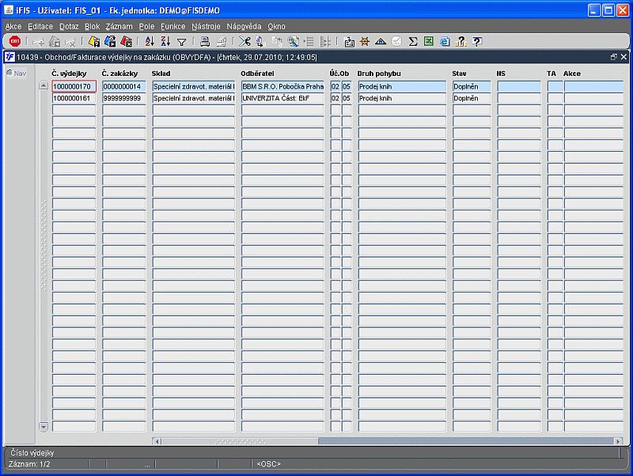Click the list-of-rows icon in toolbar
This screenshot has height=476, width=633.
309,41
